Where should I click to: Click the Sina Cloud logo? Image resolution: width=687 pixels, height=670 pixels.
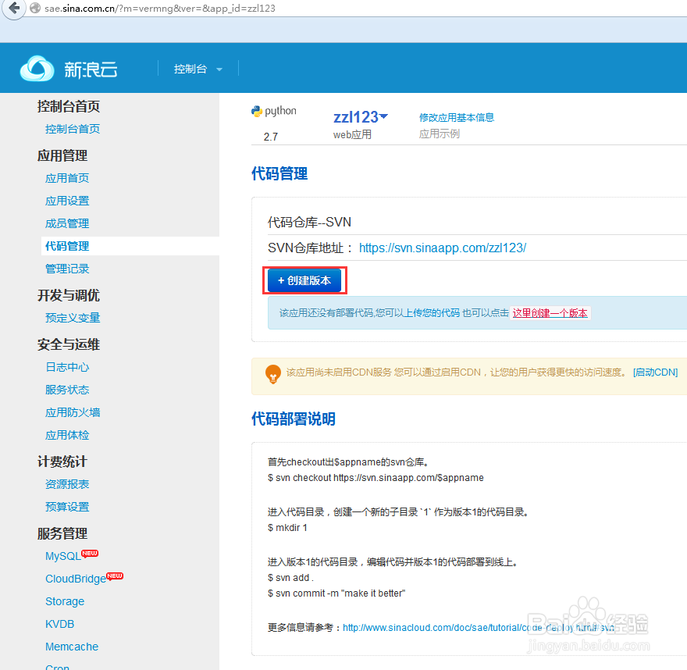[69, 69]
